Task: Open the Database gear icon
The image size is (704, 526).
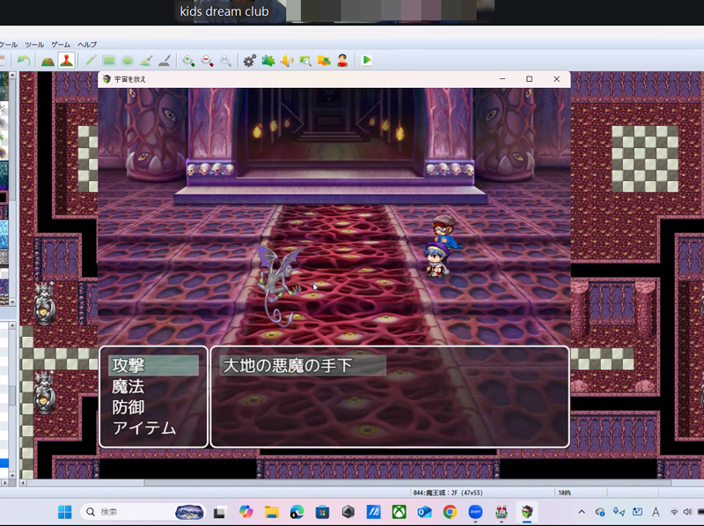Action: coord(250,60)
